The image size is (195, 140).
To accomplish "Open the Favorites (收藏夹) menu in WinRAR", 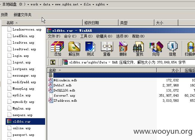I will pos(104,36).
